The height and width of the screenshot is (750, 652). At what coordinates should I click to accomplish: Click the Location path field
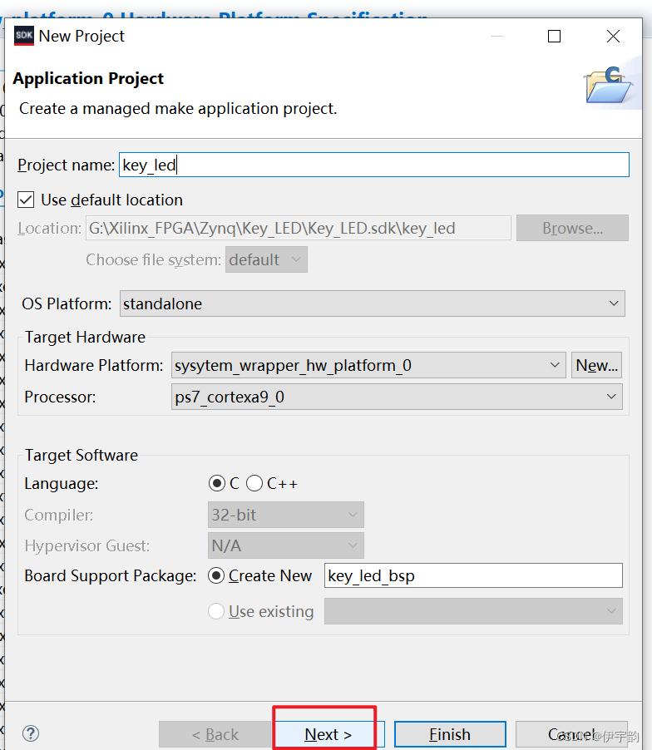pos(298,228)
